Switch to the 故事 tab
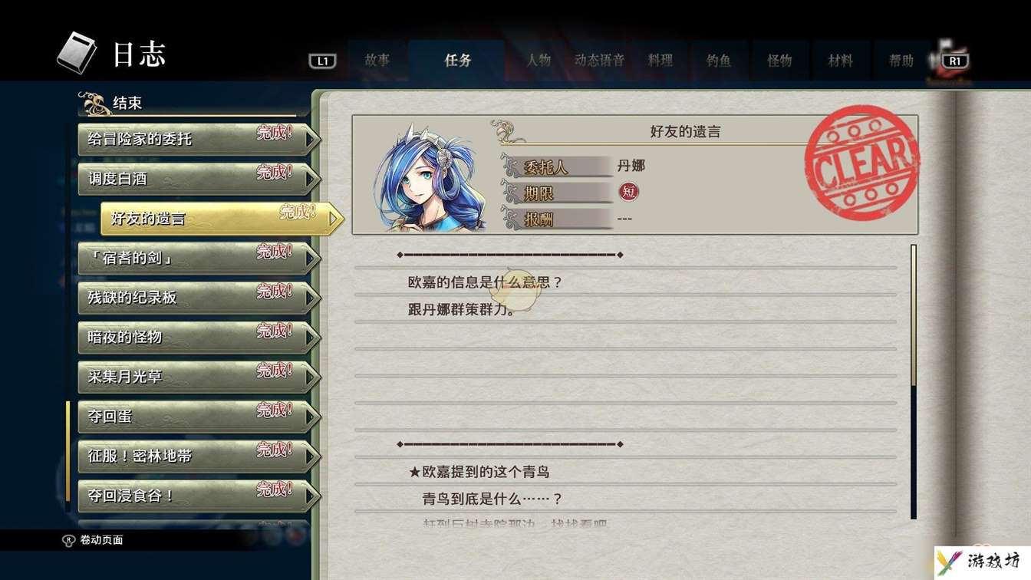 [377, 61]
